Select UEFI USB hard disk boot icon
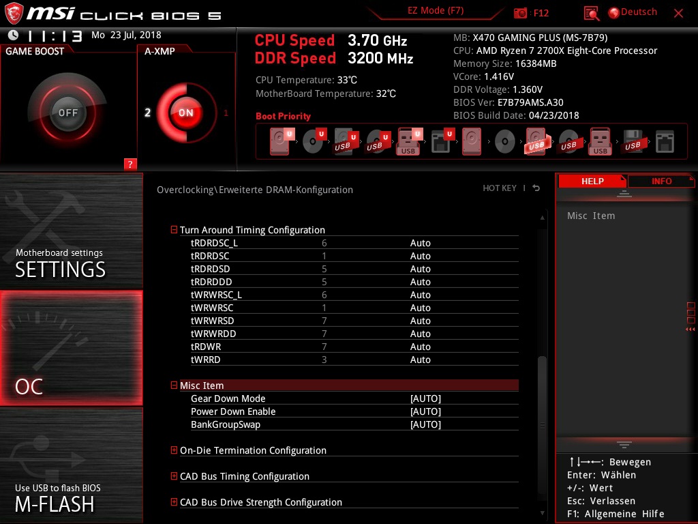This screenshot has width=698, height=524. [346, 141]
